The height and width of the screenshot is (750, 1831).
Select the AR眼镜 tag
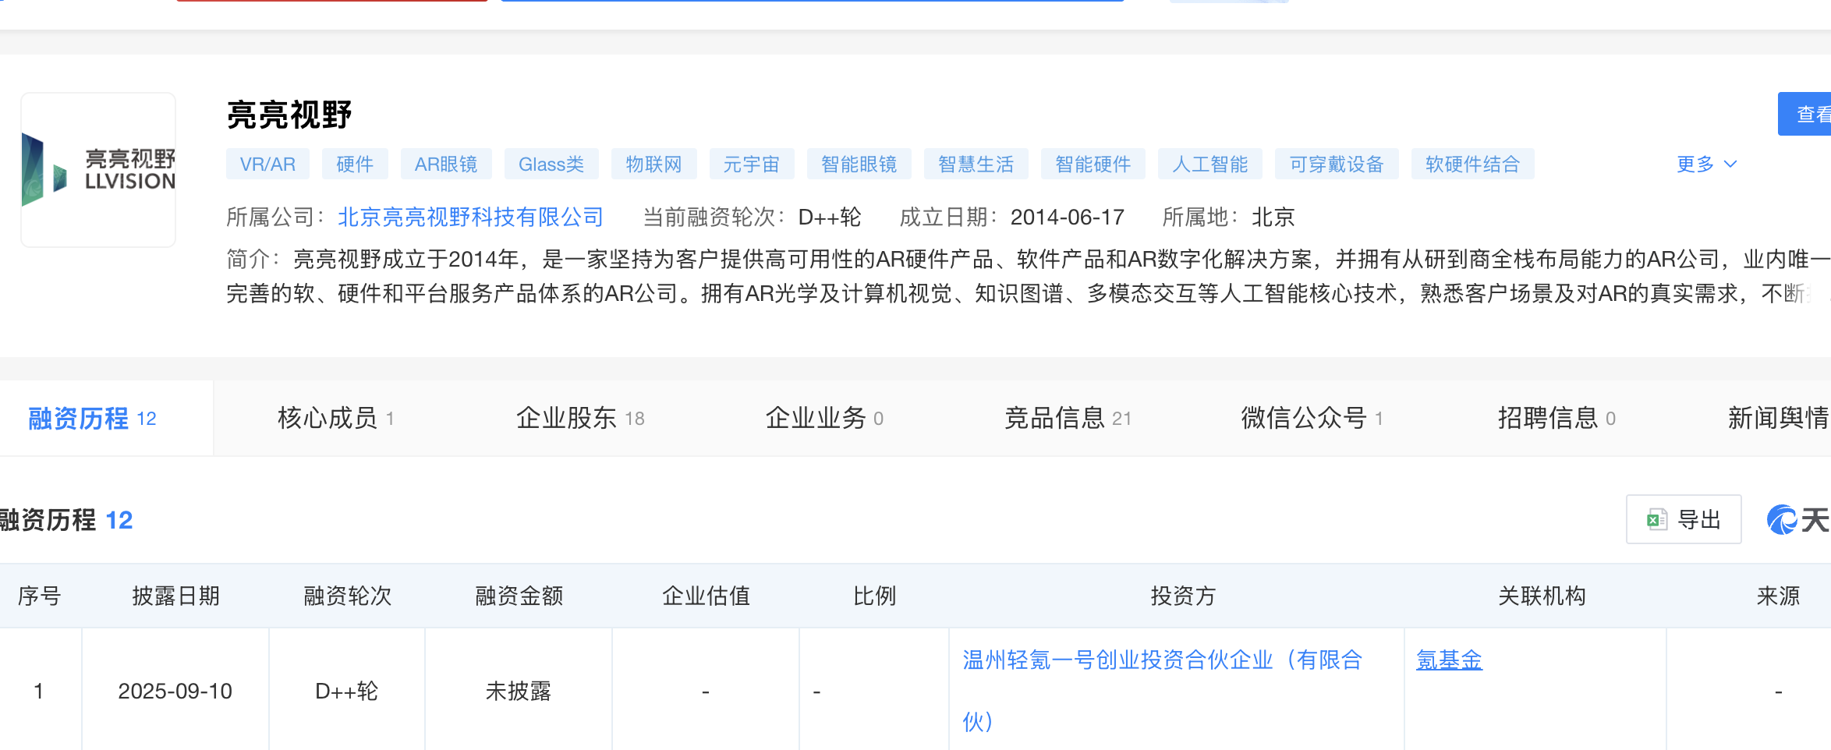click(x=446, y=165)
